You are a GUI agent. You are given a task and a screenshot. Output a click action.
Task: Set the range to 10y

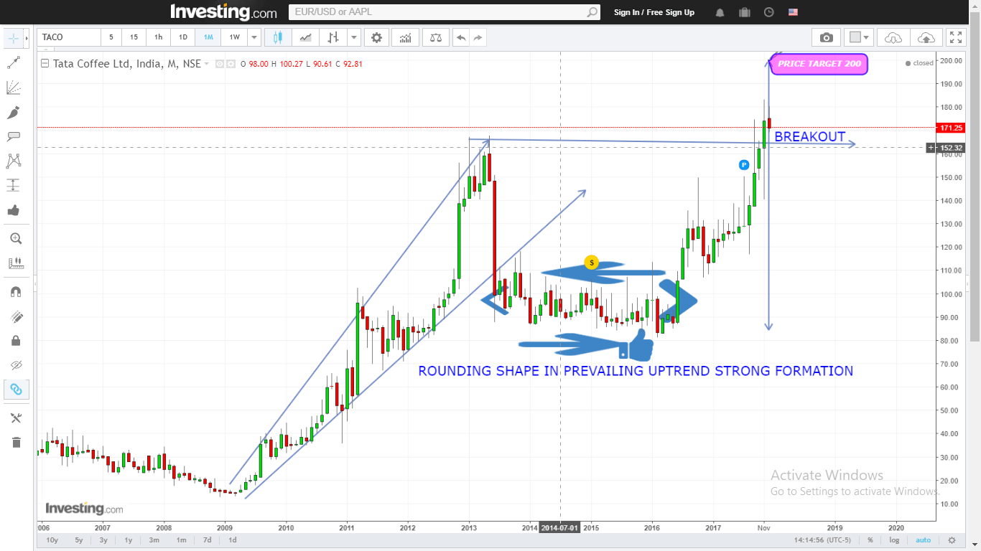click(x=52, y=540)
